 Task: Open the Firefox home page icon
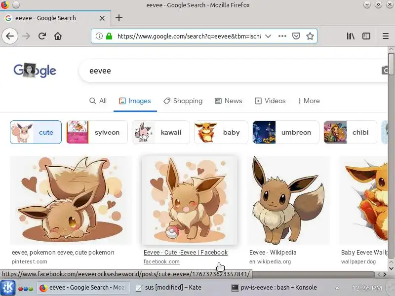point(58,36)
